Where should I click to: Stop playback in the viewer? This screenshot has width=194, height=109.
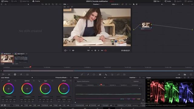click(95, 51)
